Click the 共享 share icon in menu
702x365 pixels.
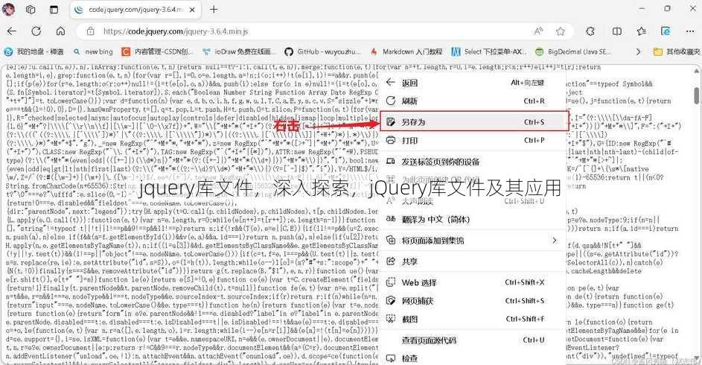[x=391, y=261]
